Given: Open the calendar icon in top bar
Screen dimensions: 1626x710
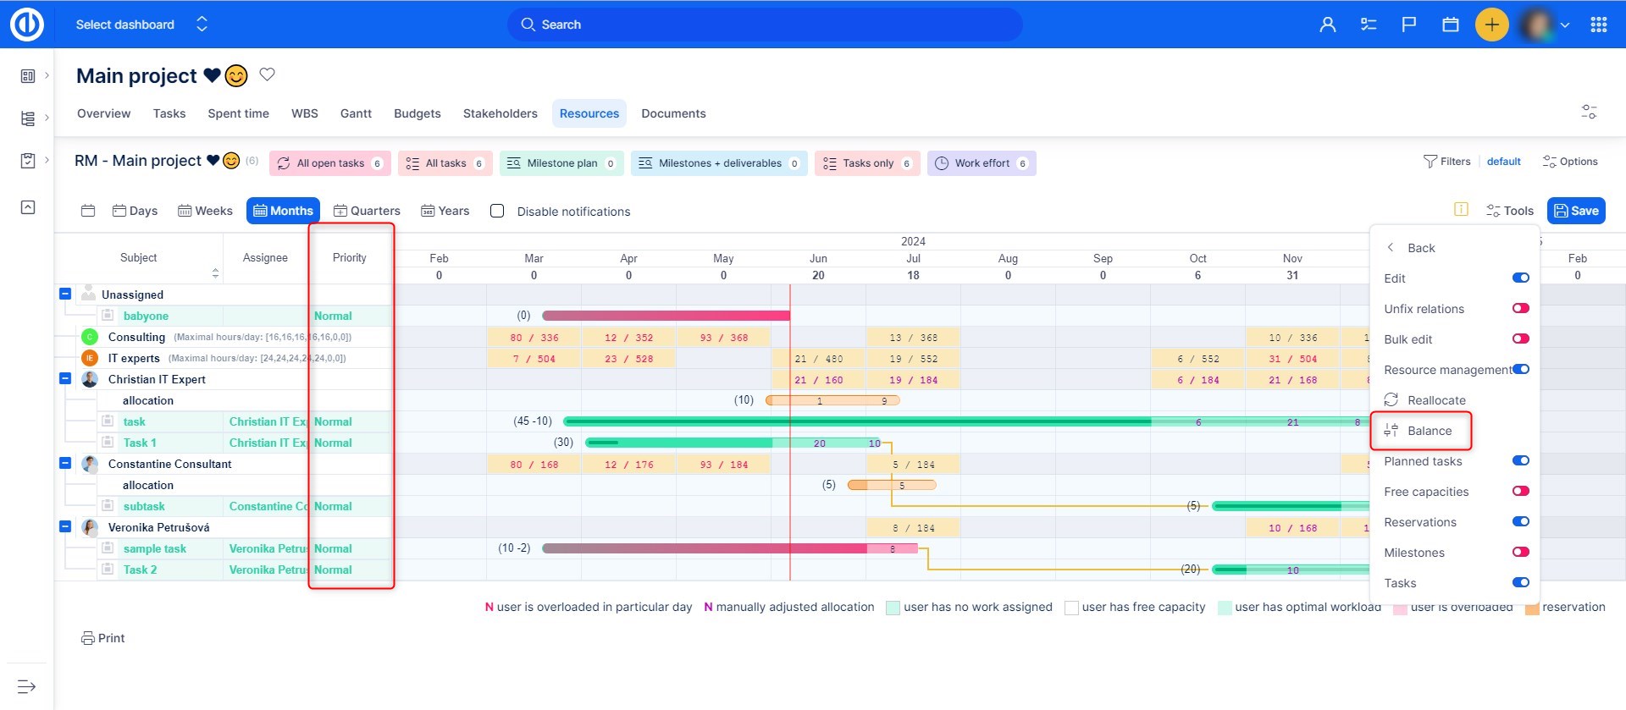Looking at the screenshot, I should (x=1450, y=25).
